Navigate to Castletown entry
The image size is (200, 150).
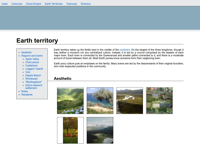pyautogui.click(x=31, y=66)
